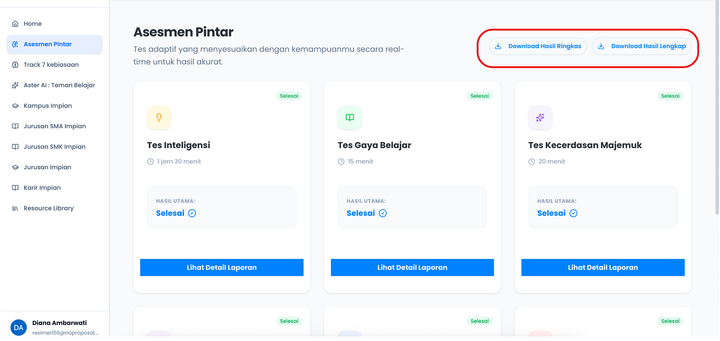View Lihat Detail Laporan for Tes Kecerdasan Majemuk
Screen dimensions: 720x341
[x=603, y=268]
